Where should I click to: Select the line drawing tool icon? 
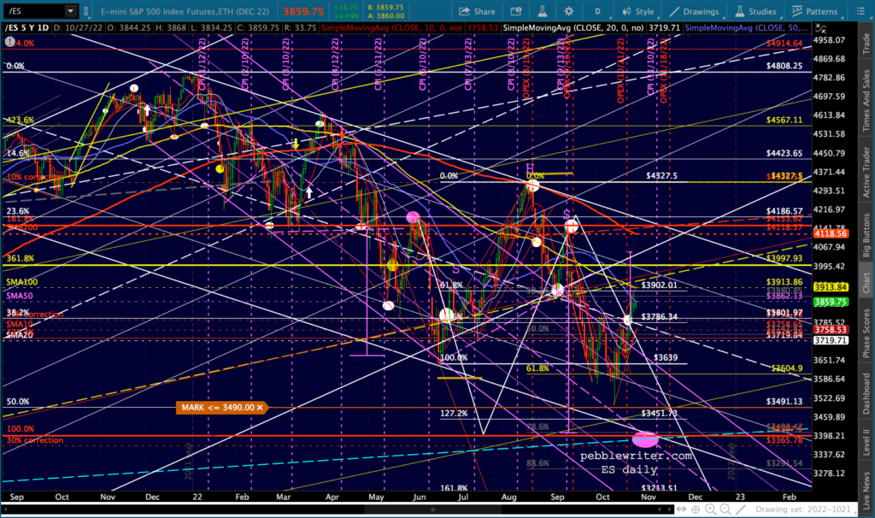pyautogui.click(x=741, y=509)
